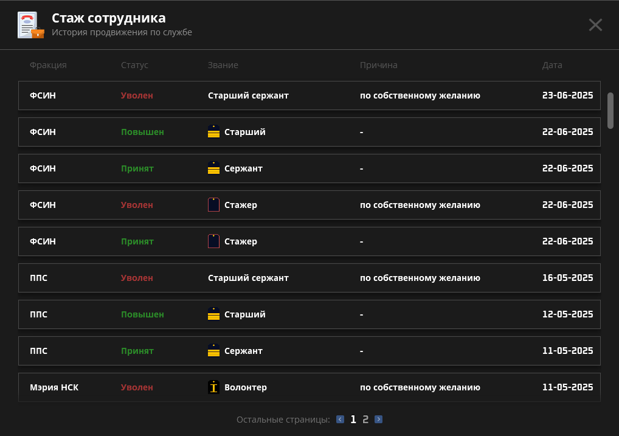Click the Стажер badge icon in the ФСИН Принят row

[213, 241]
